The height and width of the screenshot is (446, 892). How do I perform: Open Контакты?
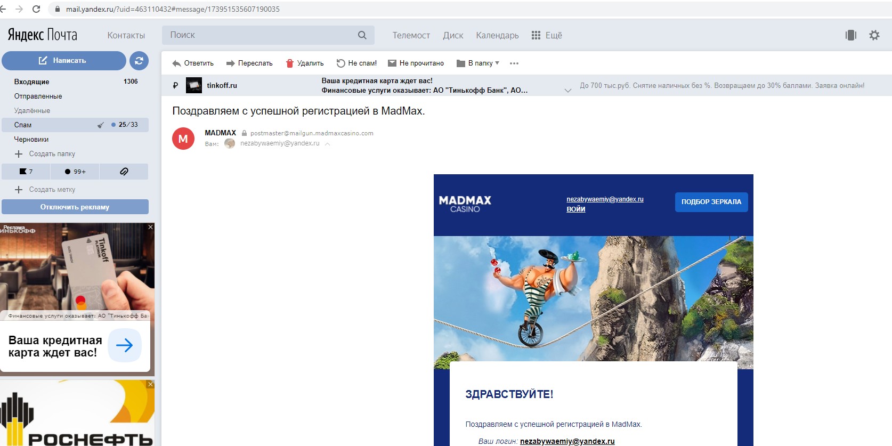tap(126, 35)
